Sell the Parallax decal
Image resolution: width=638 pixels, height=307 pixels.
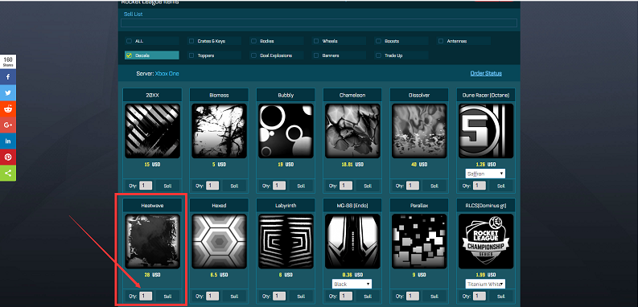(x=434, y=297)
